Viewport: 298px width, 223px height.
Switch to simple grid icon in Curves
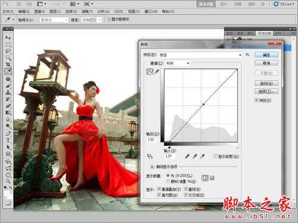click(x=205, y=178)
